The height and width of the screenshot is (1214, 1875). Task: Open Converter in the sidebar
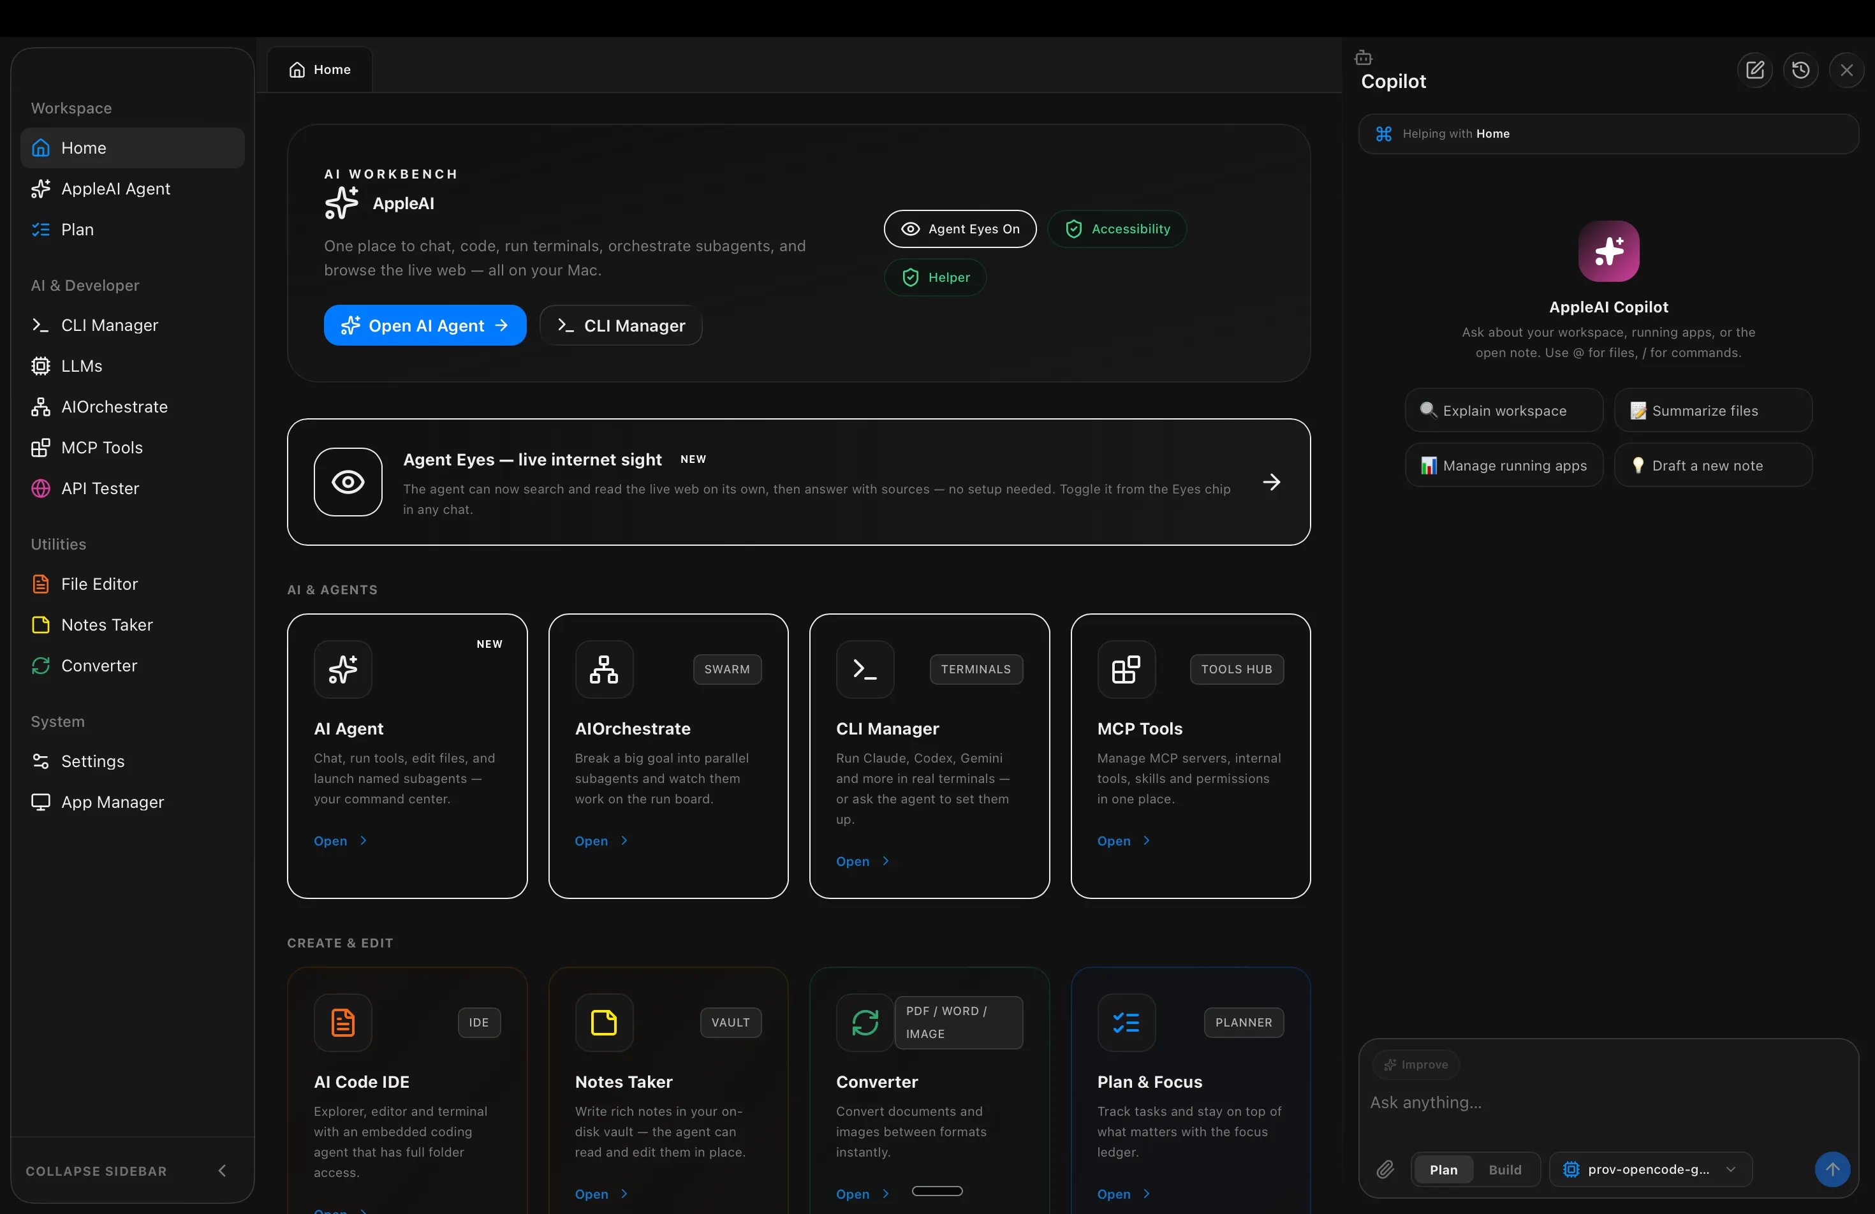click(133, 666)
